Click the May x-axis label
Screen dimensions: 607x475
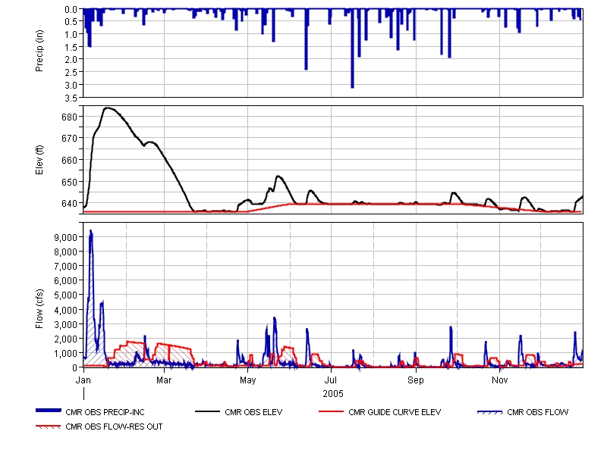(x=248, y=380)
